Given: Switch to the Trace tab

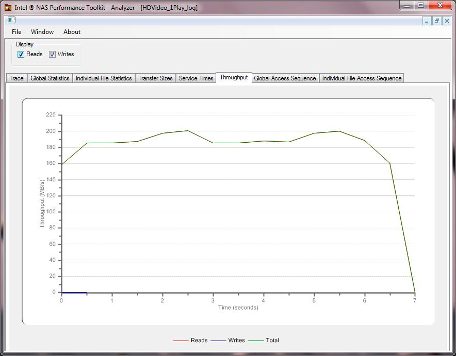Looking at the screenshot, I should (x=17, y=78).
